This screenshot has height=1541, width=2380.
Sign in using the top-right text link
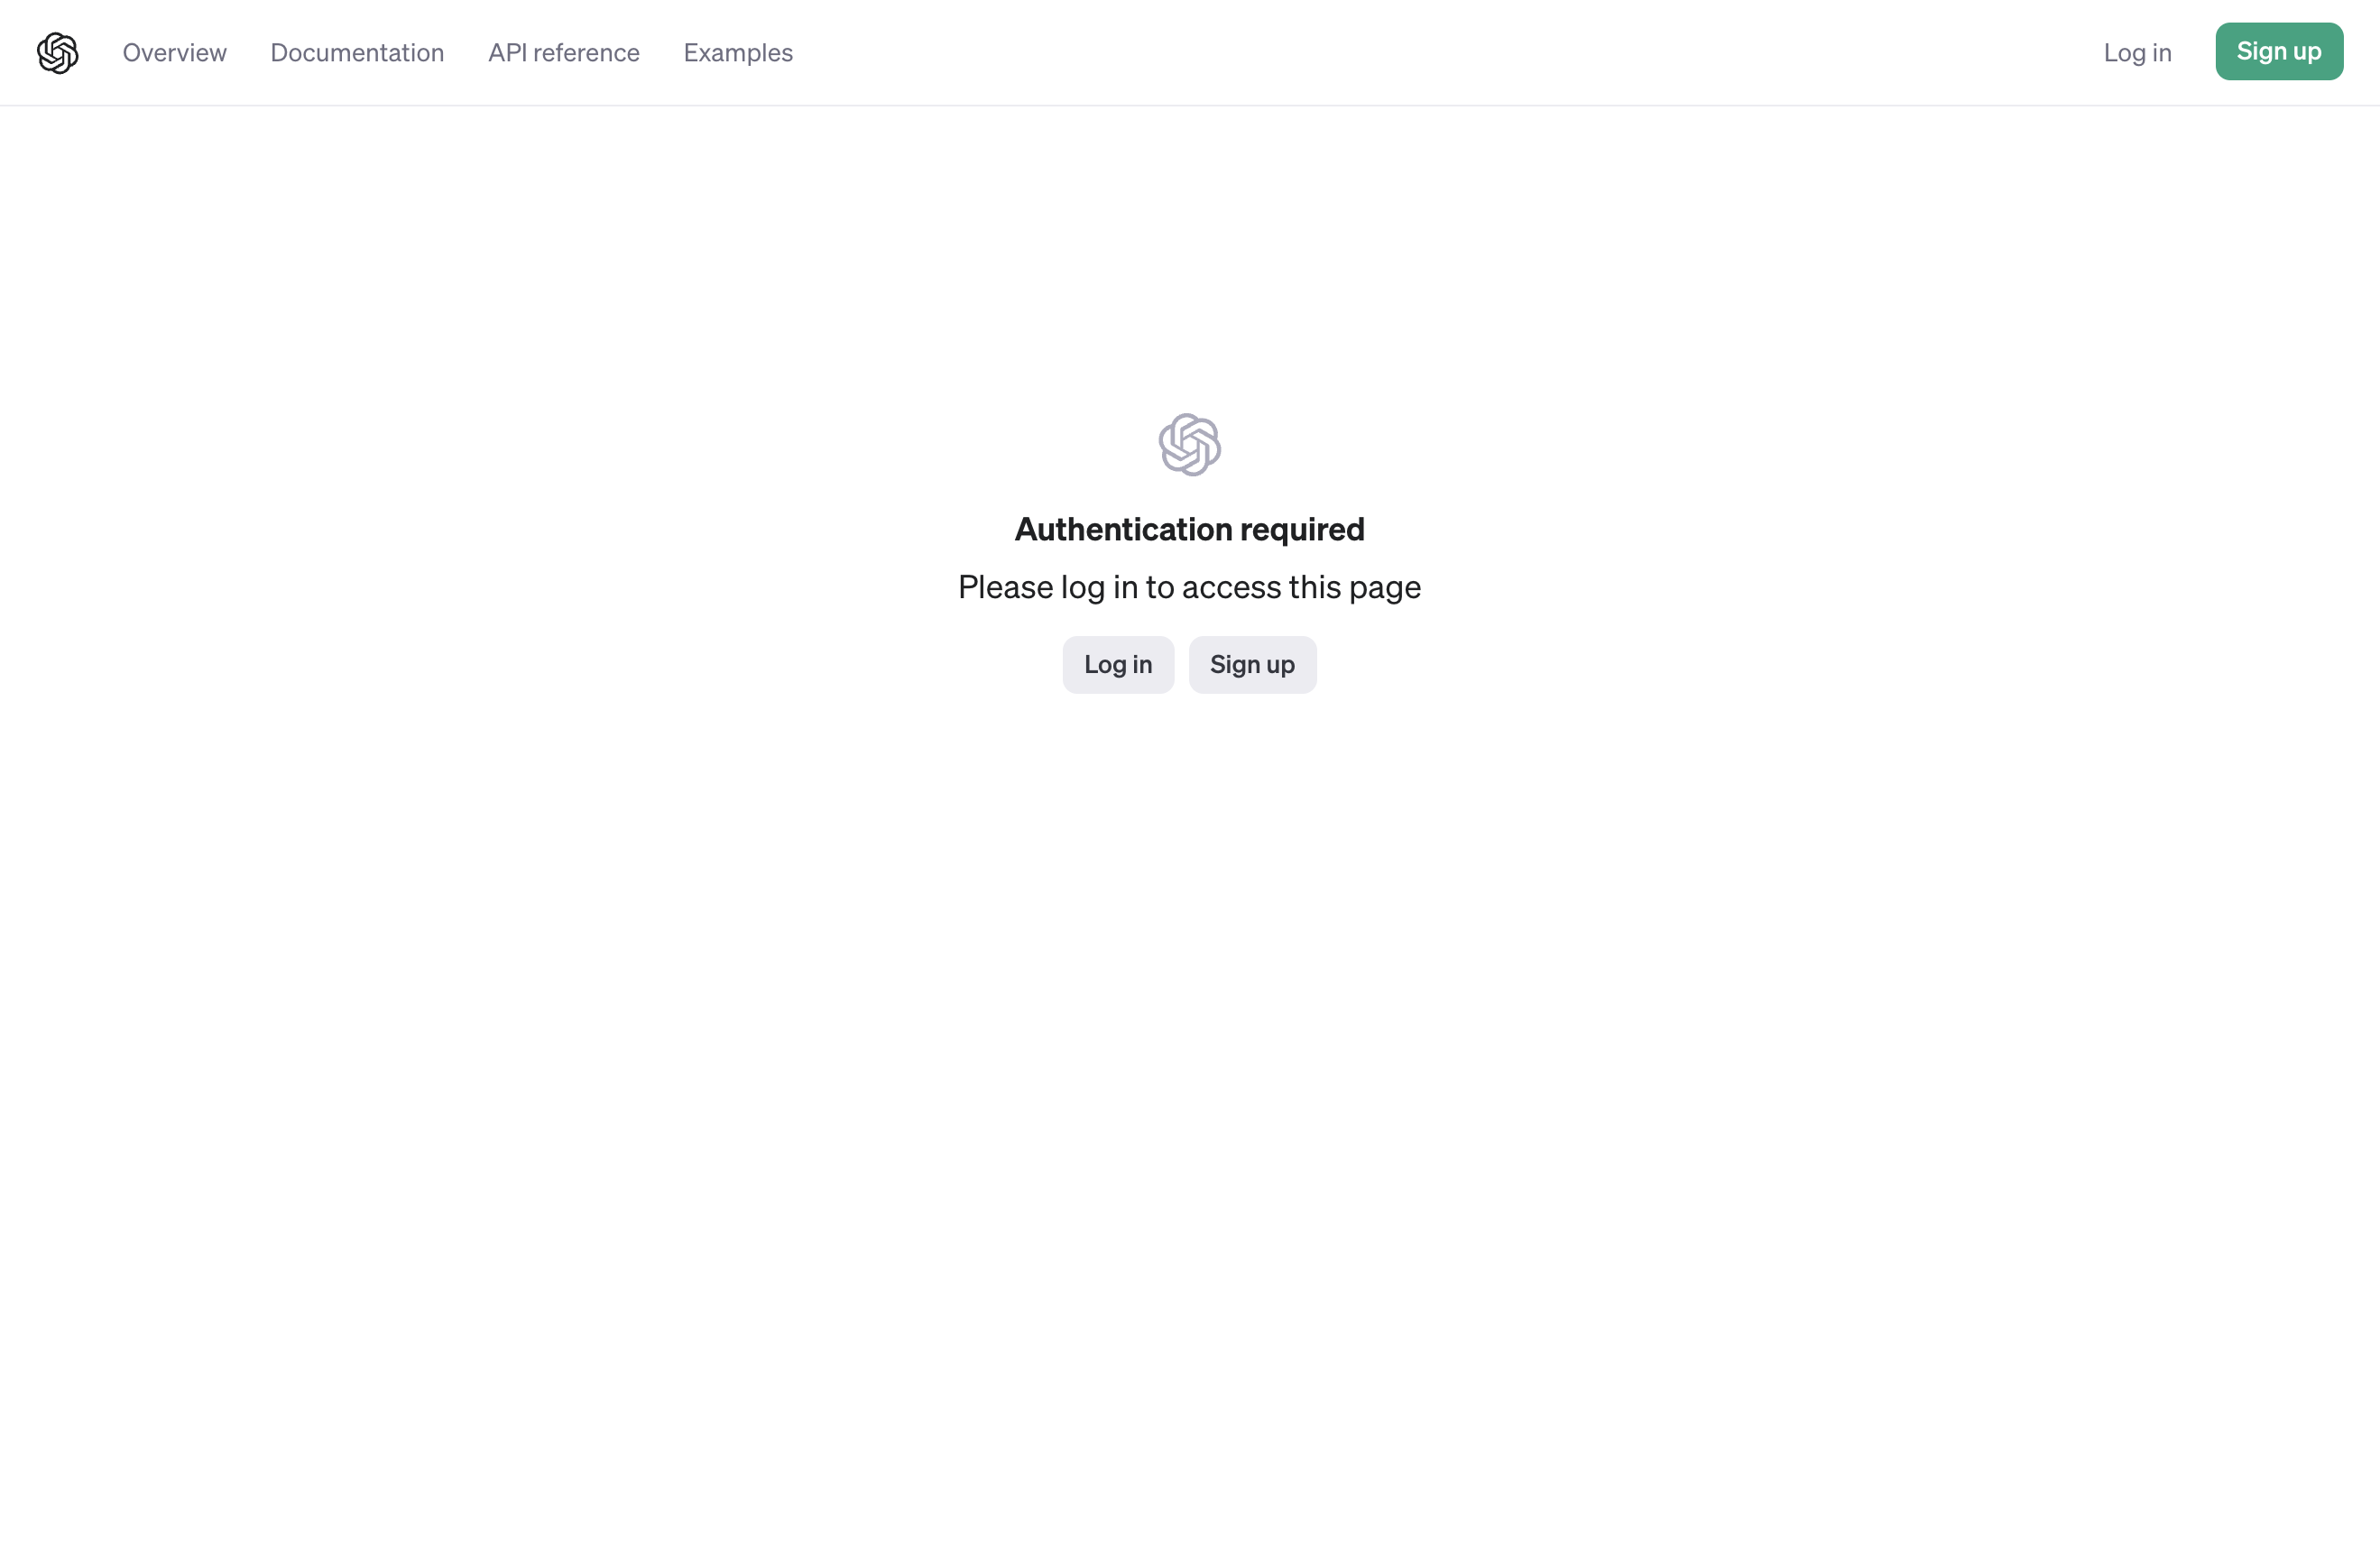2137,53
